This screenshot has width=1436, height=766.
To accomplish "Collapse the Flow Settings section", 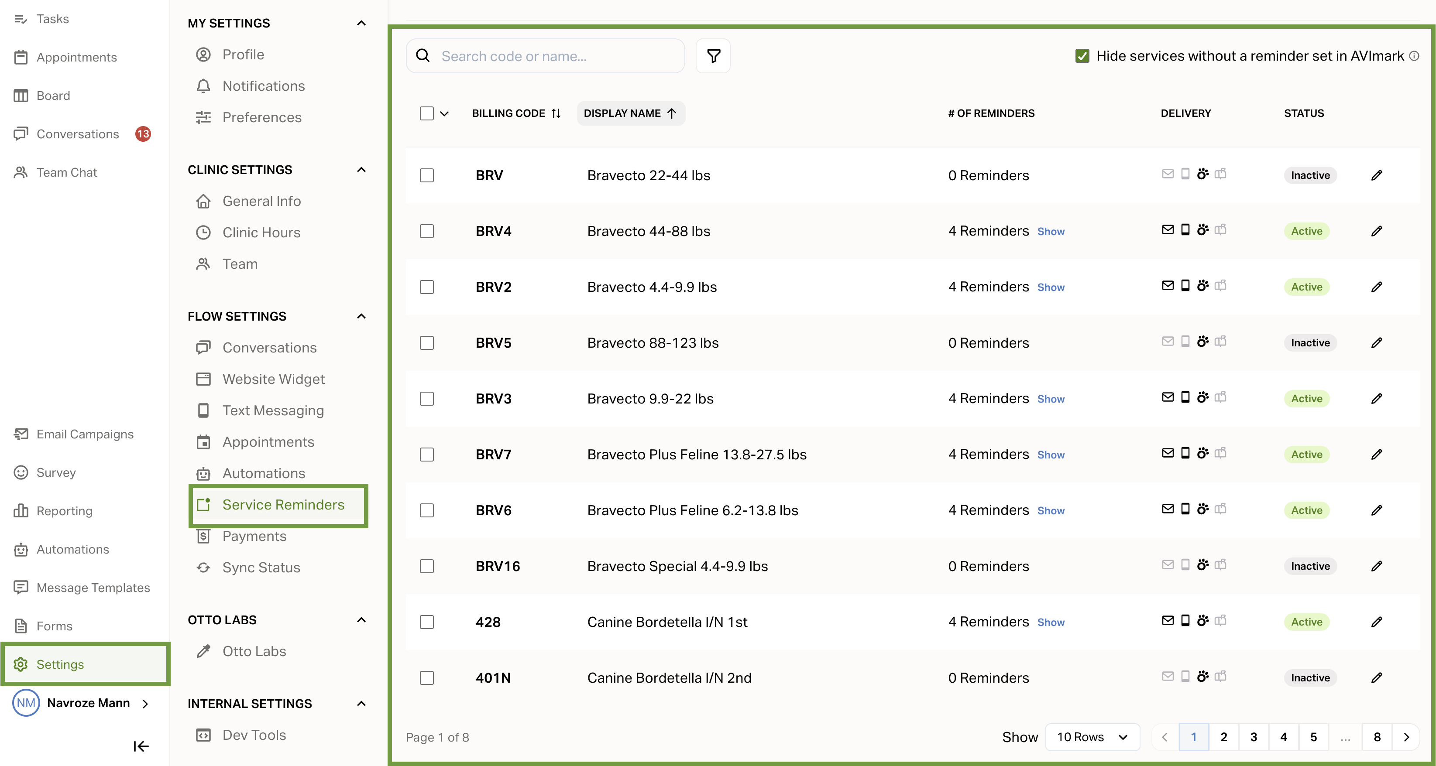I will (361, 316).
